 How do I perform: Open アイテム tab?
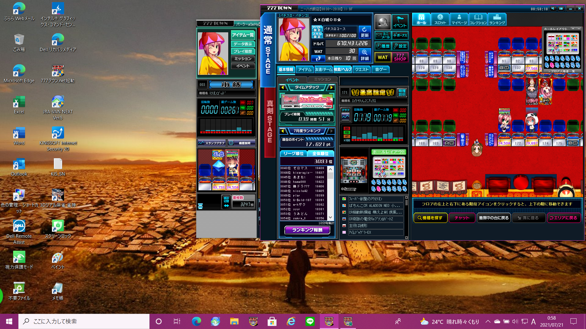pyautogui.click(x=305, y=70)
